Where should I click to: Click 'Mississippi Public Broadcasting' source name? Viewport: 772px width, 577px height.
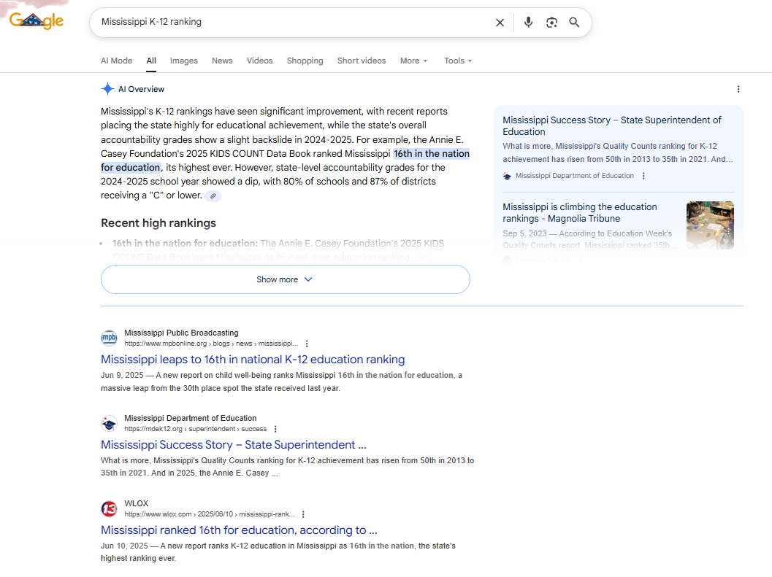tap(181, 333)
